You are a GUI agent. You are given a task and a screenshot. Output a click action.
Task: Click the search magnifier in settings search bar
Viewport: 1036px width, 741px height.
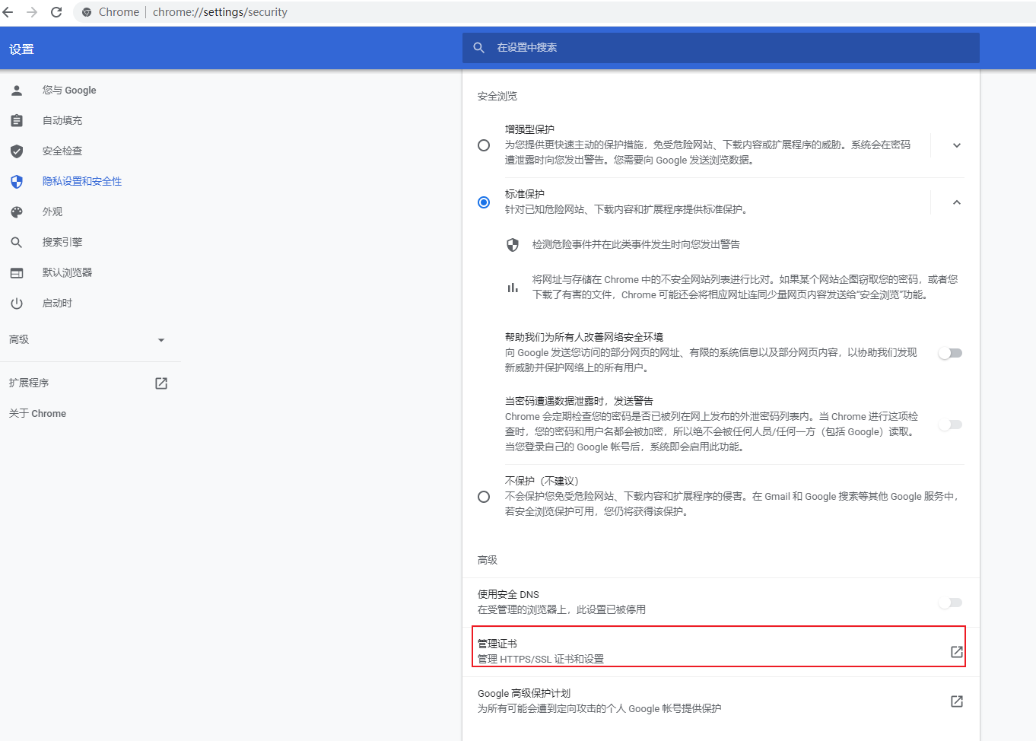(479, 47)
